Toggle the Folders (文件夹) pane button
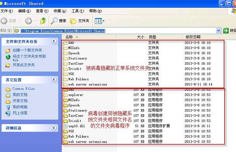 coord(79,21)
